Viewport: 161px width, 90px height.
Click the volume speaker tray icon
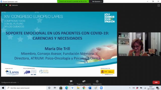tap(134, 88)
